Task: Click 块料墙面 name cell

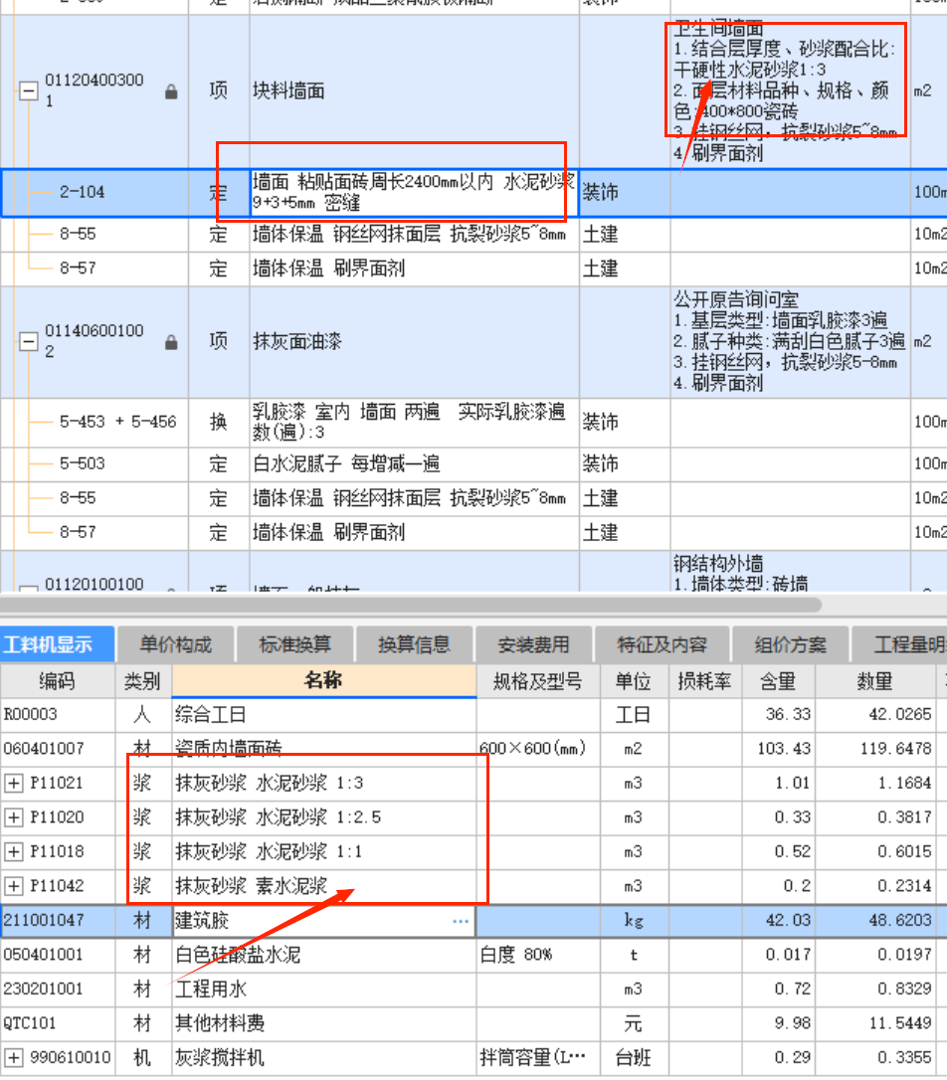Action: click(x=414, y=90)
